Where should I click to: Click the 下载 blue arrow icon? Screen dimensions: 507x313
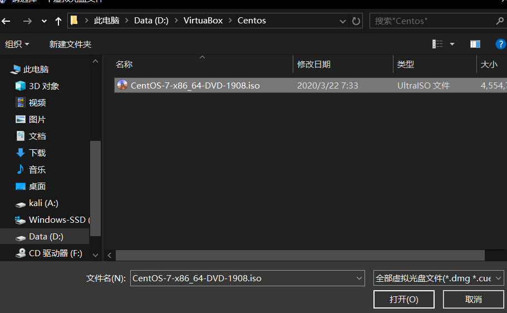coord(21,153)
